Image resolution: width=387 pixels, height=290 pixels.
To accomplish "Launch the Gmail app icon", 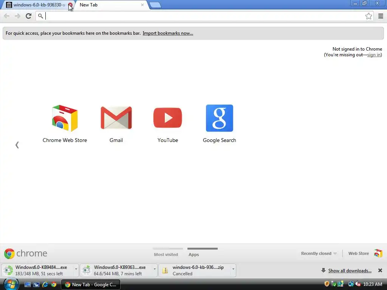I will coord(116,118).
